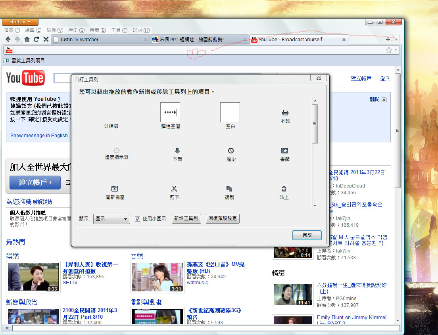Open the 六分鐘護一生 video thumbnail
438x335 pixels.
point(293,295)
